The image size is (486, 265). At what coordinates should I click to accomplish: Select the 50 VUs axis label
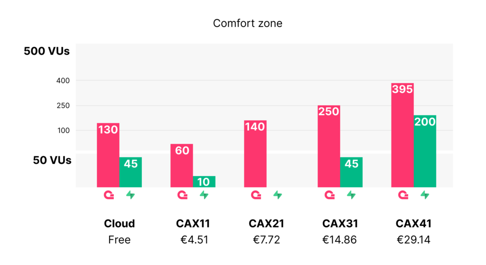coord(52,161)
